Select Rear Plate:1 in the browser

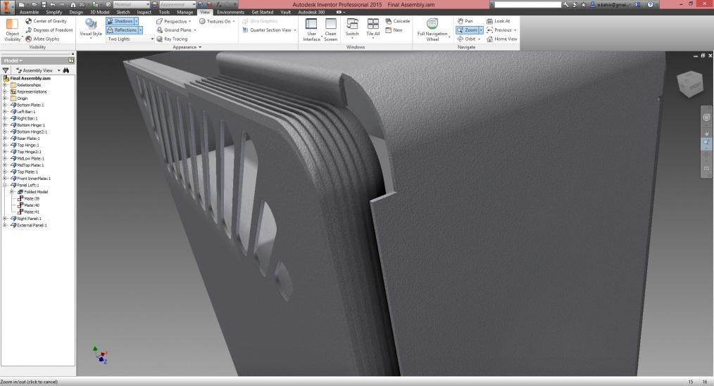tap(28, 139)
